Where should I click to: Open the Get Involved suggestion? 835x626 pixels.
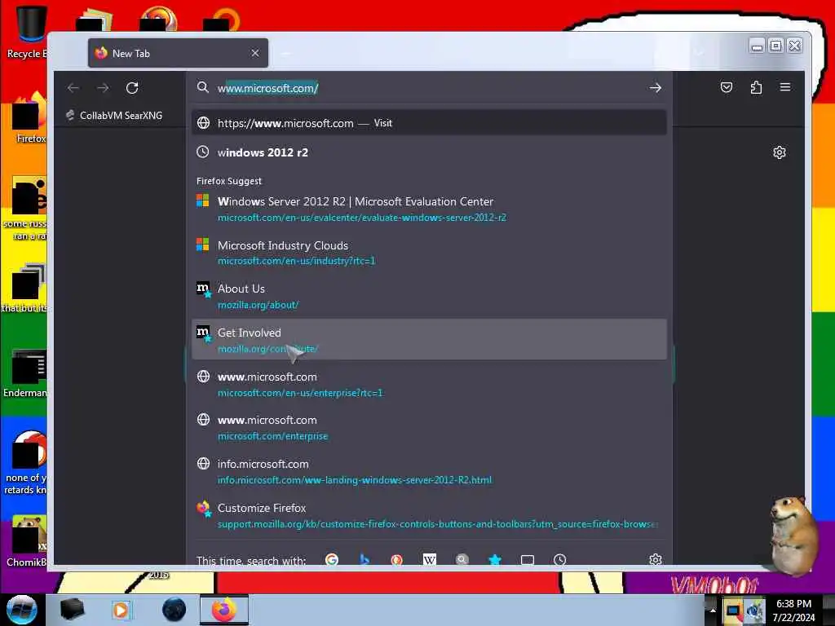coord(429,340)
